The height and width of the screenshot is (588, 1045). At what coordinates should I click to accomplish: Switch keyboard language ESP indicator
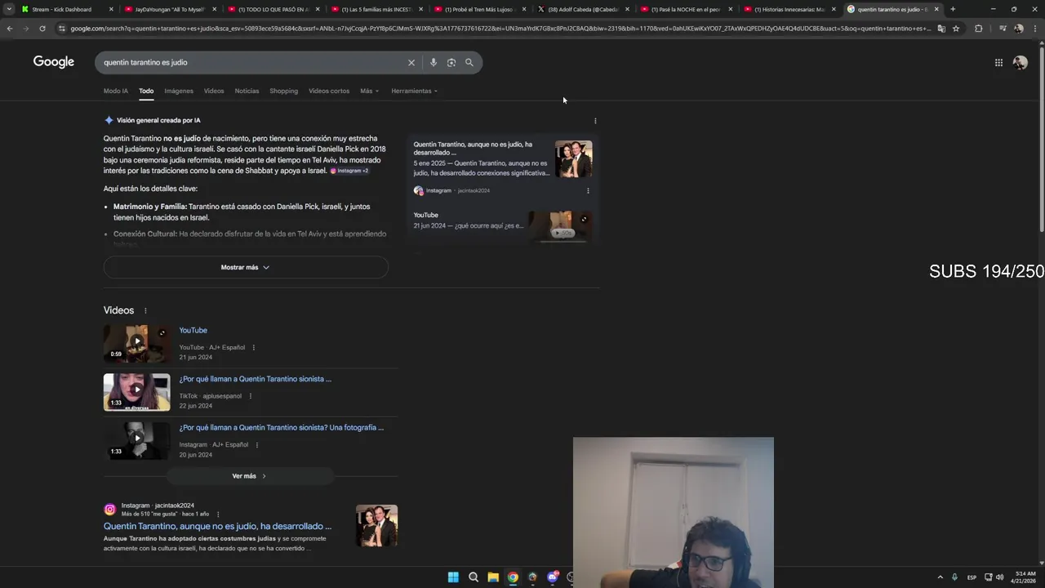pos(972,577)
